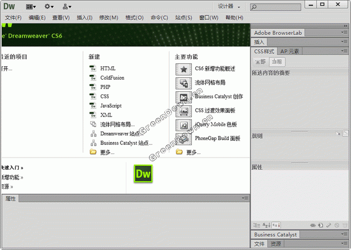Open CSS样式 panel options menu
This screenshot has width=351, height=250.
[x=344, y=51]
